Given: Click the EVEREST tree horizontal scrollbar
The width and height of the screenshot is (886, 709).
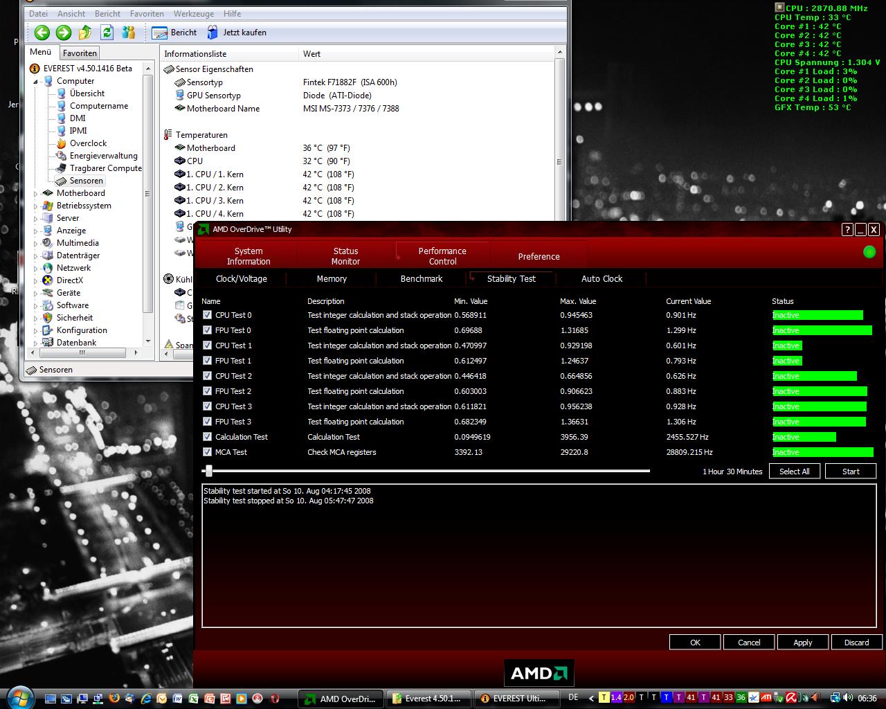Looking at the screenshot, I should pyautogui.click(x=83, y=352).
